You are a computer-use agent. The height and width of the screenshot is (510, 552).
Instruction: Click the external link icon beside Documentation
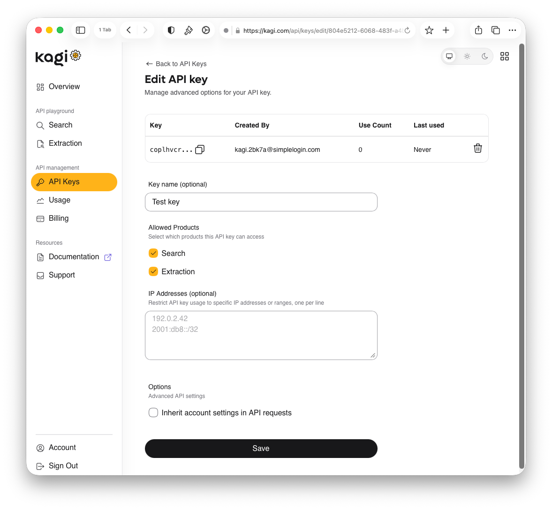(108, 257)
